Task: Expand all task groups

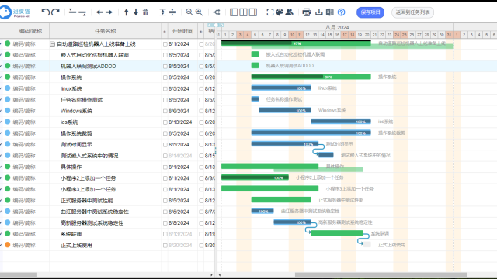Action: pos(162,12)
